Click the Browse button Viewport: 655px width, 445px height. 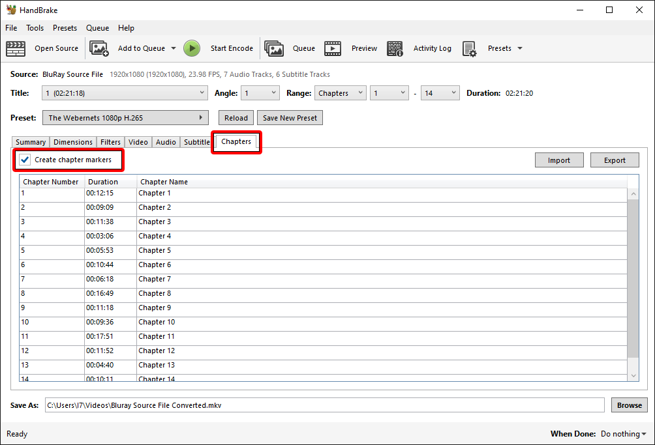click(630, 405)
